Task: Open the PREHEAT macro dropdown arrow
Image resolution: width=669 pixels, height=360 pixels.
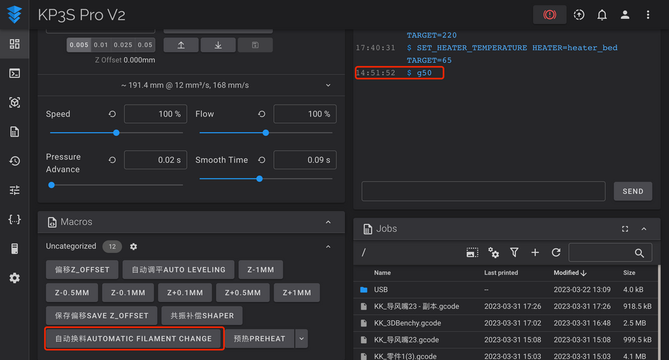Action: (301, 338)
